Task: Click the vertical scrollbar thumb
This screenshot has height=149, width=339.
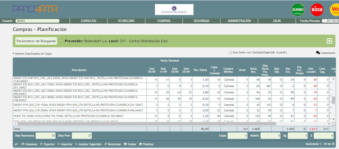Action: point(334,101)
